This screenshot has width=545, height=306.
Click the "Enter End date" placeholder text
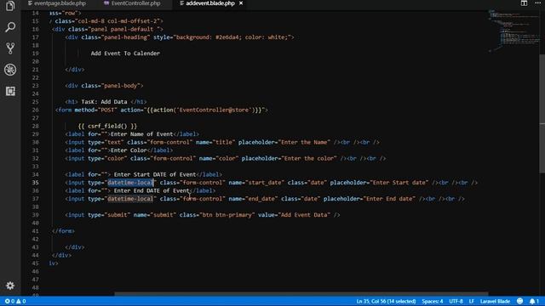[389, 199]
